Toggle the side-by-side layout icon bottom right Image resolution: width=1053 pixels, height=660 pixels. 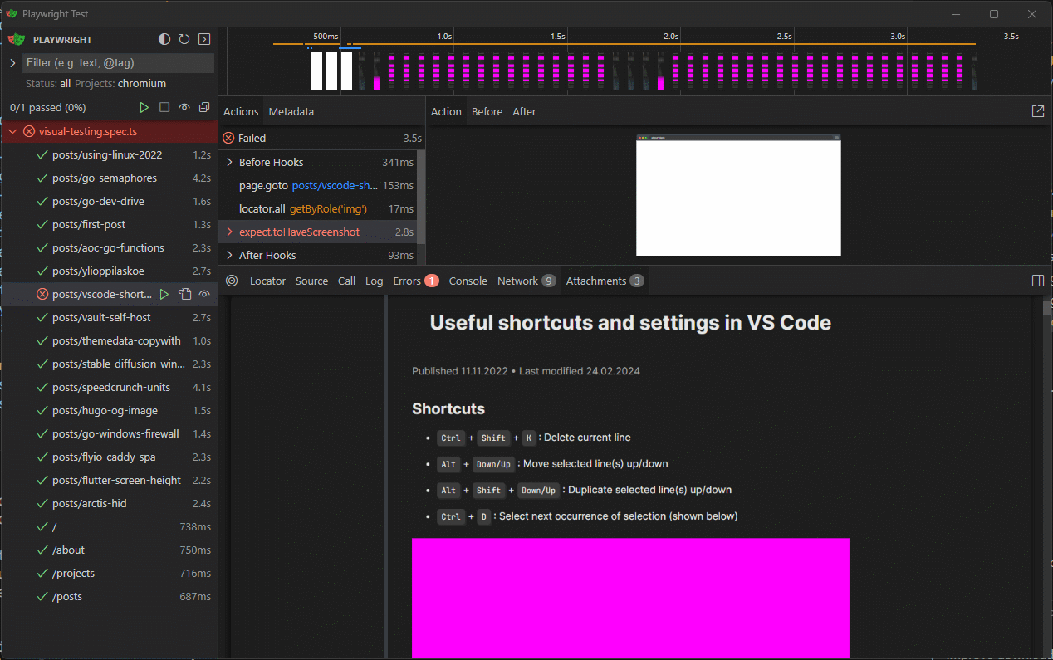[1038, 281]
